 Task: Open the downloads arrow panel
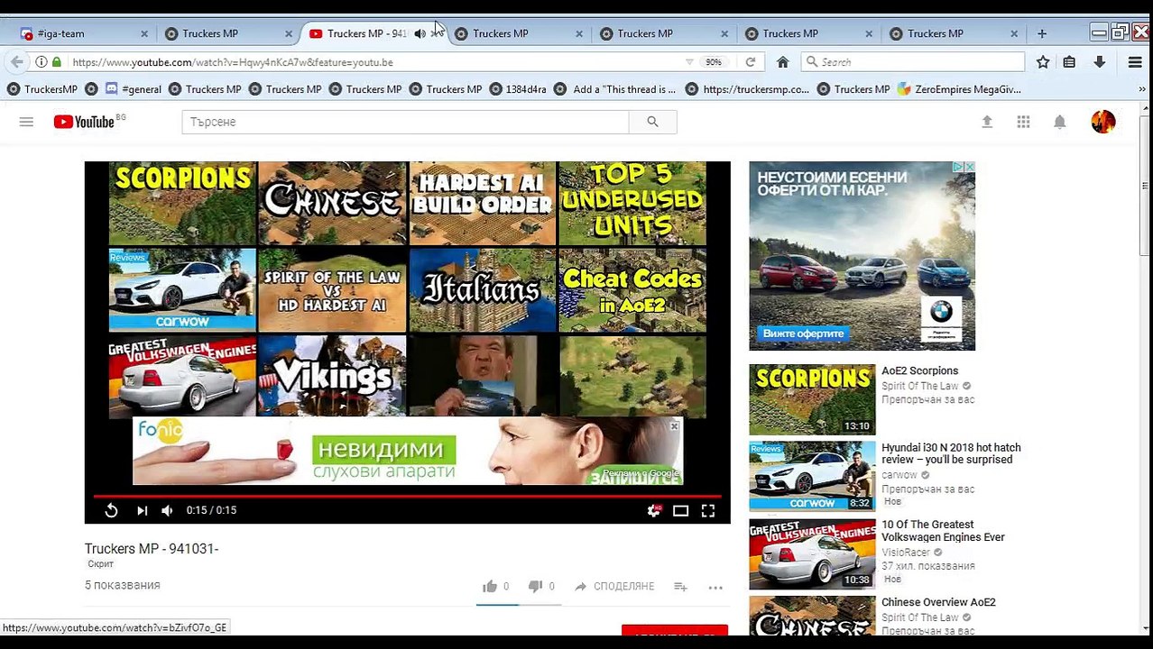coord(1099,62)
